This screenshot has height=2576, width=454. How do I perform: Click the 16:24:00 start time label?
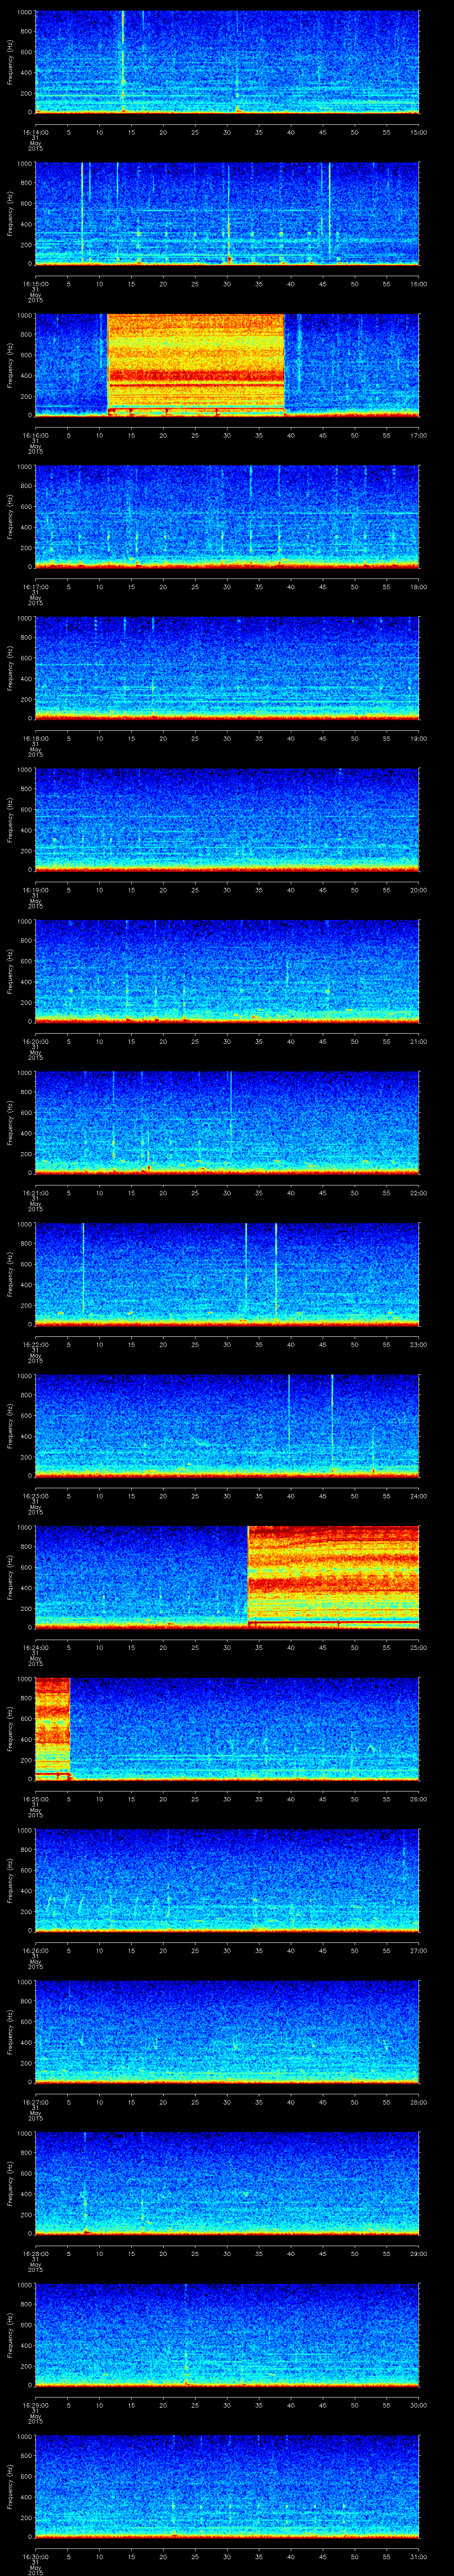click(x=35, y=1647)
